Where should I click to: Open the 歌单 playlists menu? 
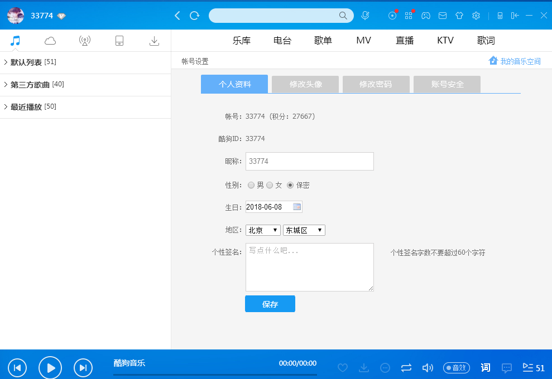(x=323, y=41)
